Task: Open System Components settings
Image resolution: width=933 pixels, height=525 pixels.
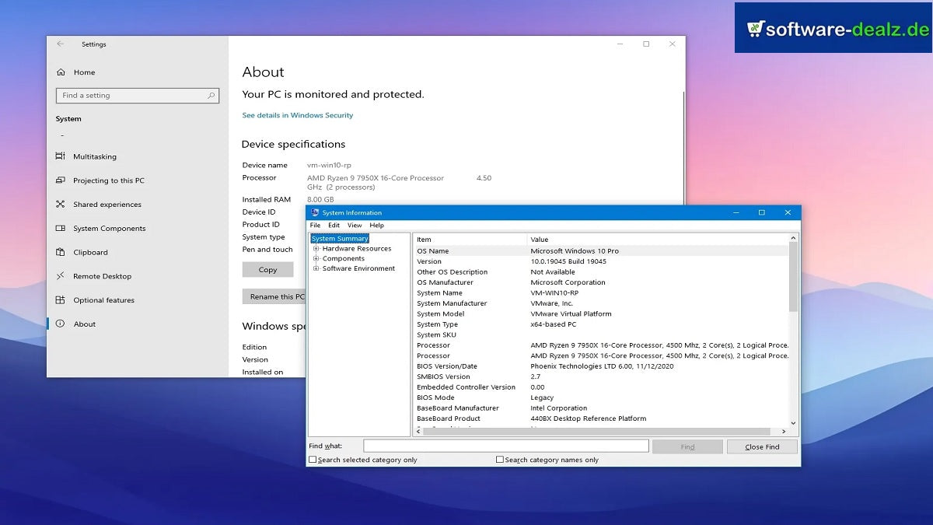Action: [x=109, y=228]
